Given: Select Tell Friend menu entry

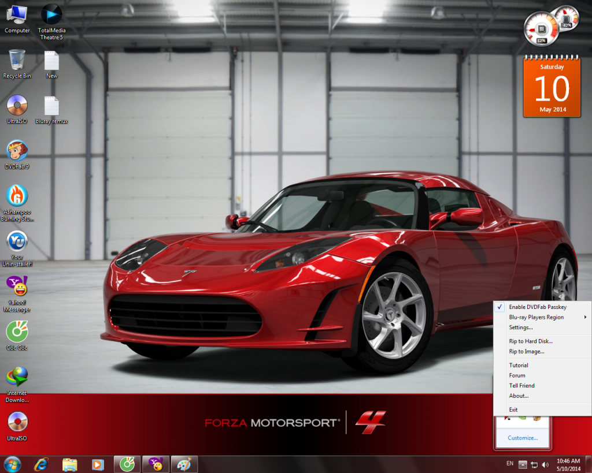Looking at the screenshot, I should point(542,385).
